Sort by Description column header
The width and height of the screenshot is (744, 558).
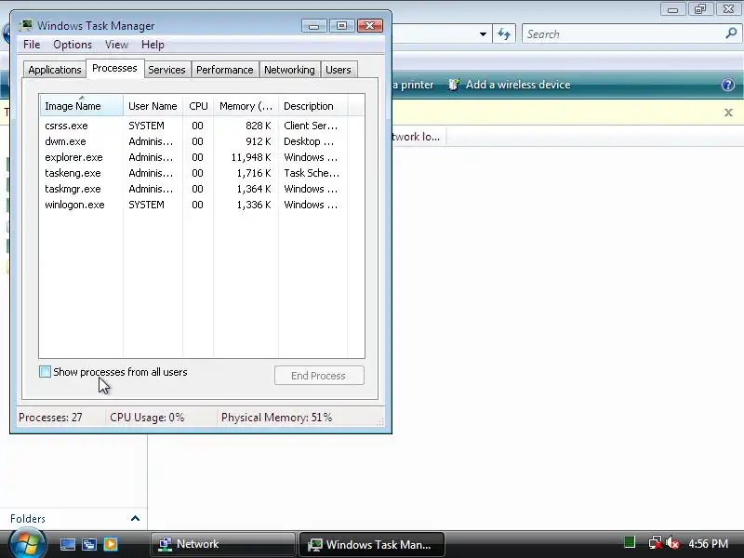point(313,106)
